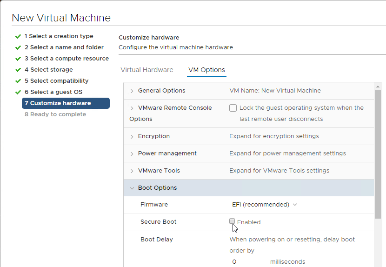Click the Boot Delay milliseconds input field
This screenshot has height=267, width=386.
tap(248, 261)
